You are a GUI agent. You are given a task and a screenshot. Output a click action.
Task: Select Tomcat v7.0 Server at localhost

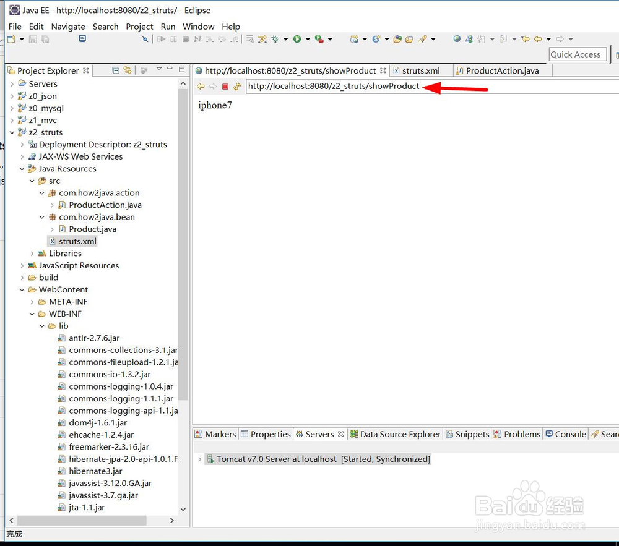[x=318, y=459]
